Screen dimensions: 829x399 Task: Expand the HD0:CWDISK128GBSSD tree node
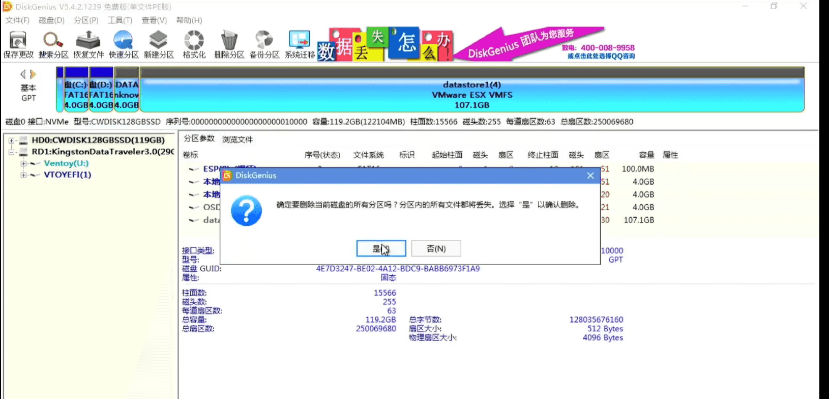(11, 140)
